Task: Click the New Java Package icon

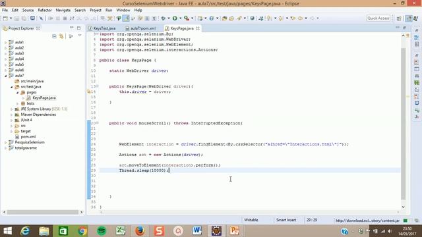Action: pyautogui.click(x=200, y=18)
